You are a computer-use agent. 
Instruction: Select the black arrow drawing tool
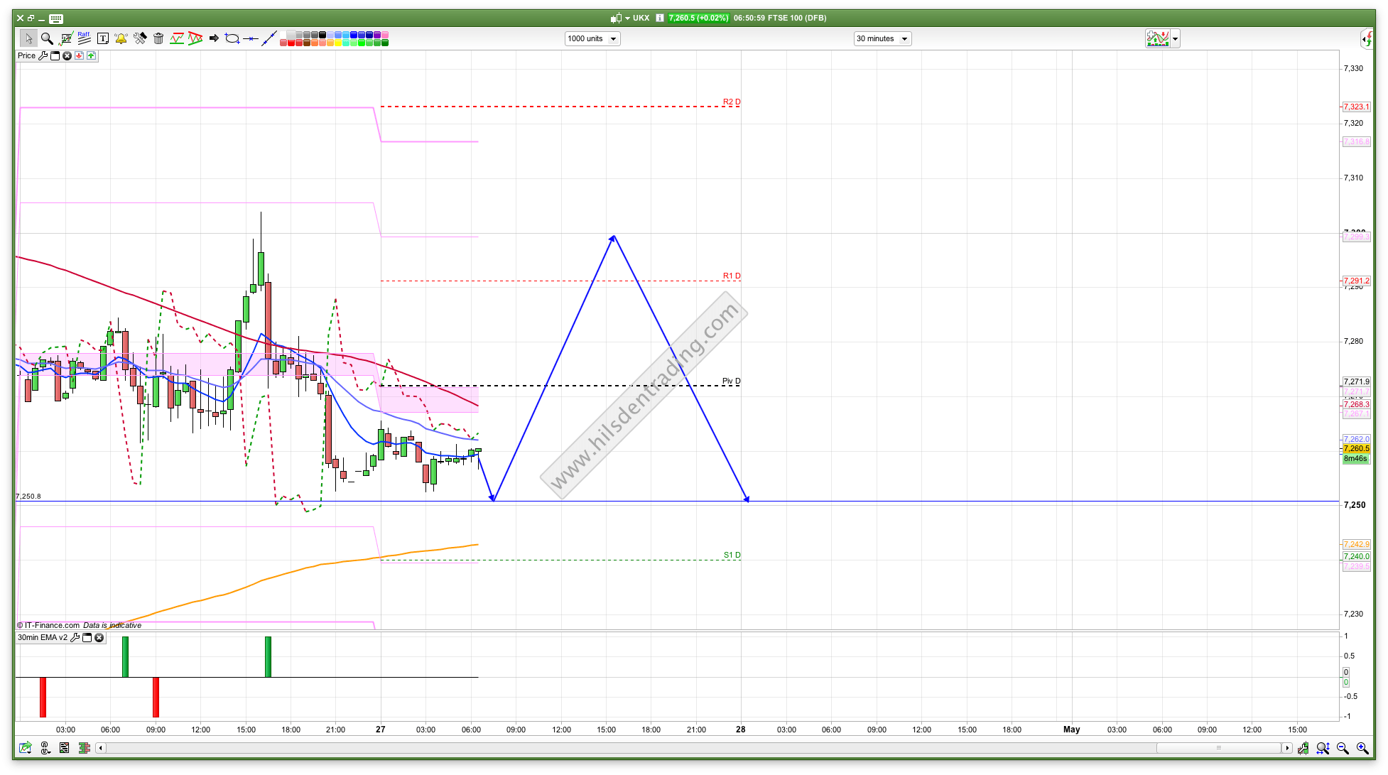[214, 38]
